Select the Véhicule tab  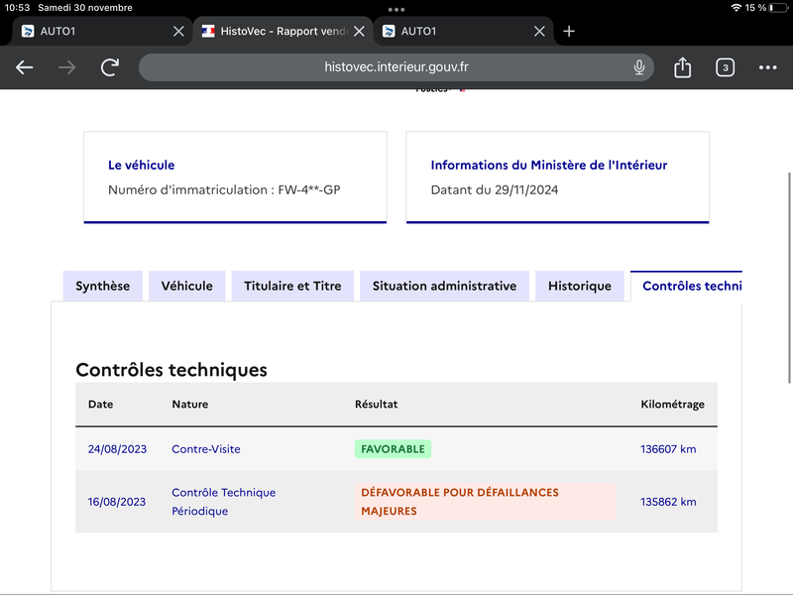click(x=186, y=286)
